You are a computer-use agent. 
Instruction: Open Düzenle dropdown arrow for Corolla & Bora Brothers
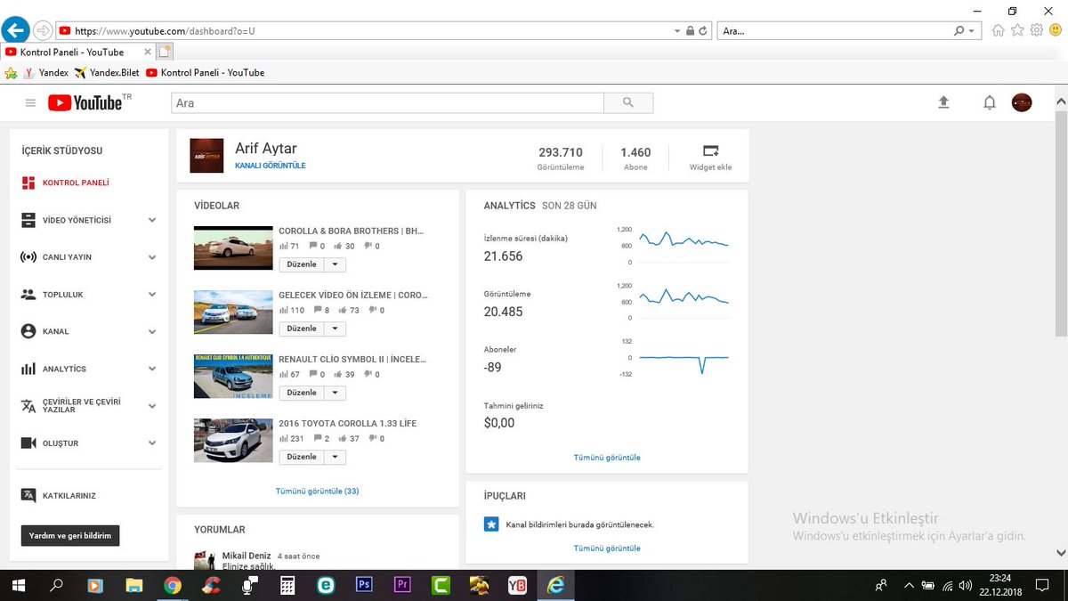tap(335, 264)
